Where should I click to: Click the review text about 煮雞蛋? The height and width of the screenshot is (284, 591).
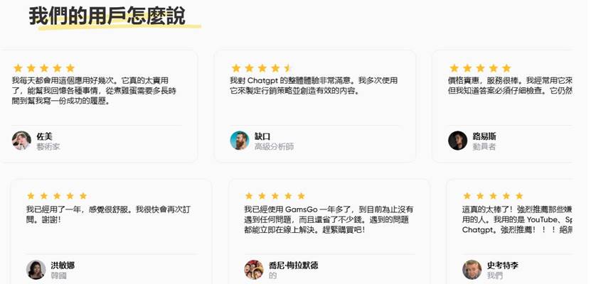coord(94,91)
